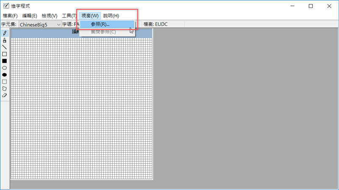Select the Filled Rectangle tool
Screen dimensions: 339x190
tap(5, 61)
